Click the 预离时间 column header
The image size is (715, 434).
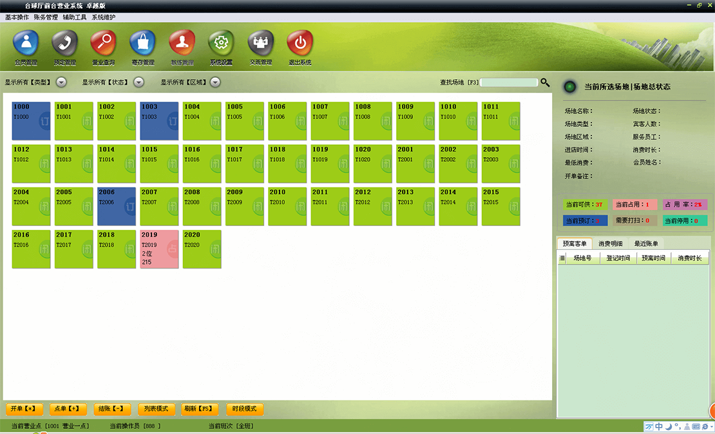point(653,258)
